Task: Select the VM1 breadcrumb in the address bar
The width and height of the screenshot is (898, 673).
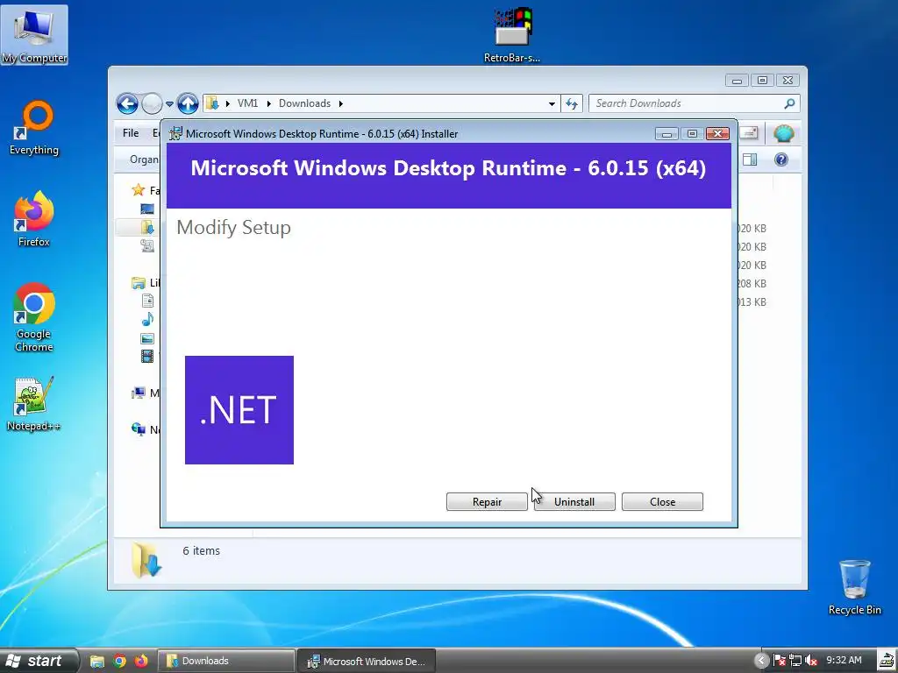Action: point(247,103)
